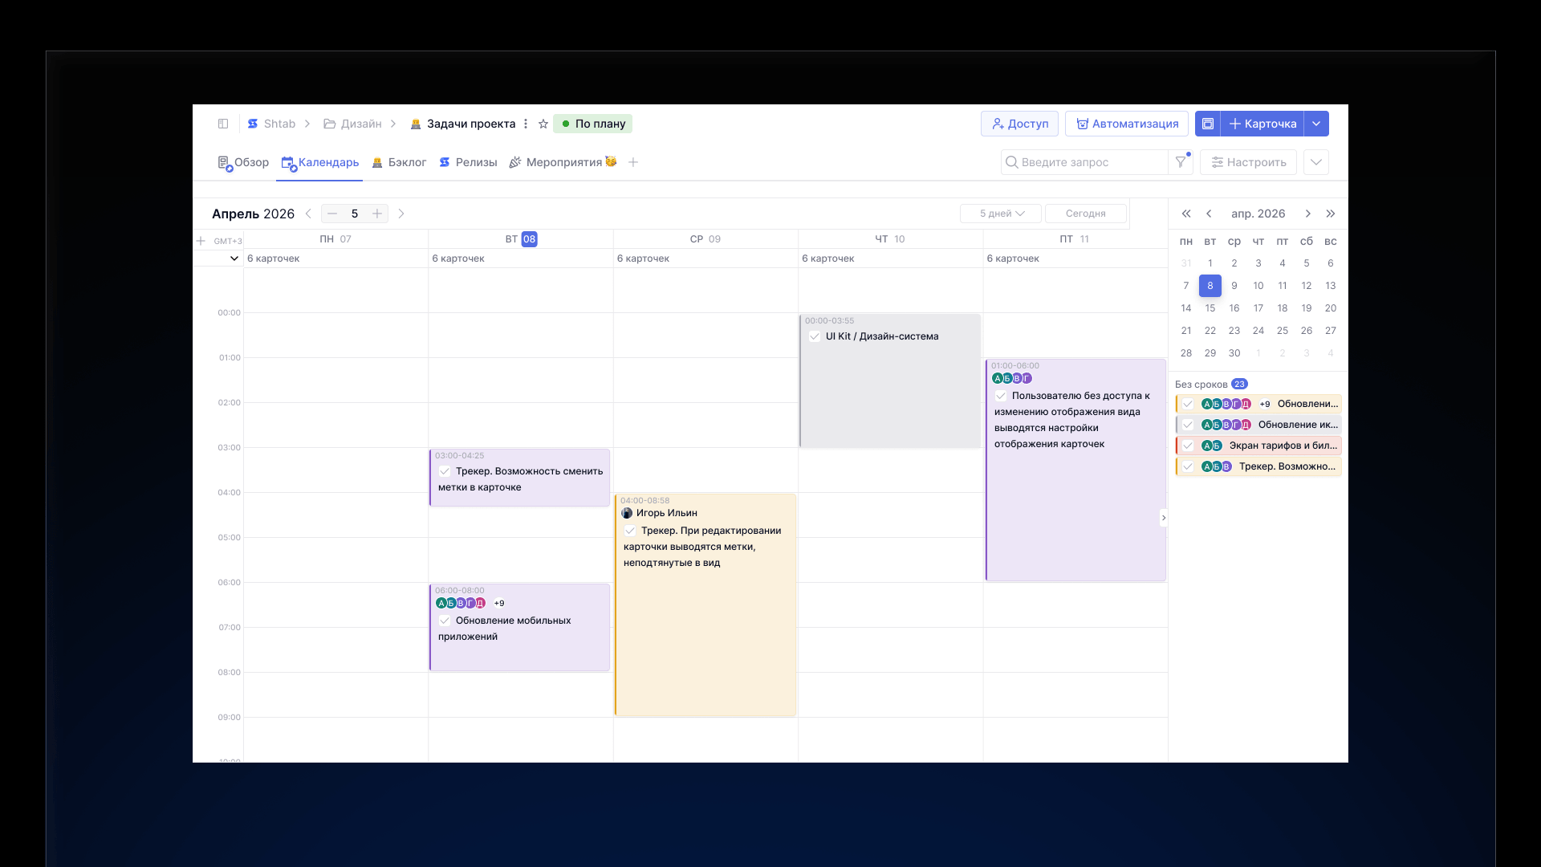The width and height of the screenshot is (1541, 867).
Task: Open the 6 карточек link under ПН 07
Action: 273,258
